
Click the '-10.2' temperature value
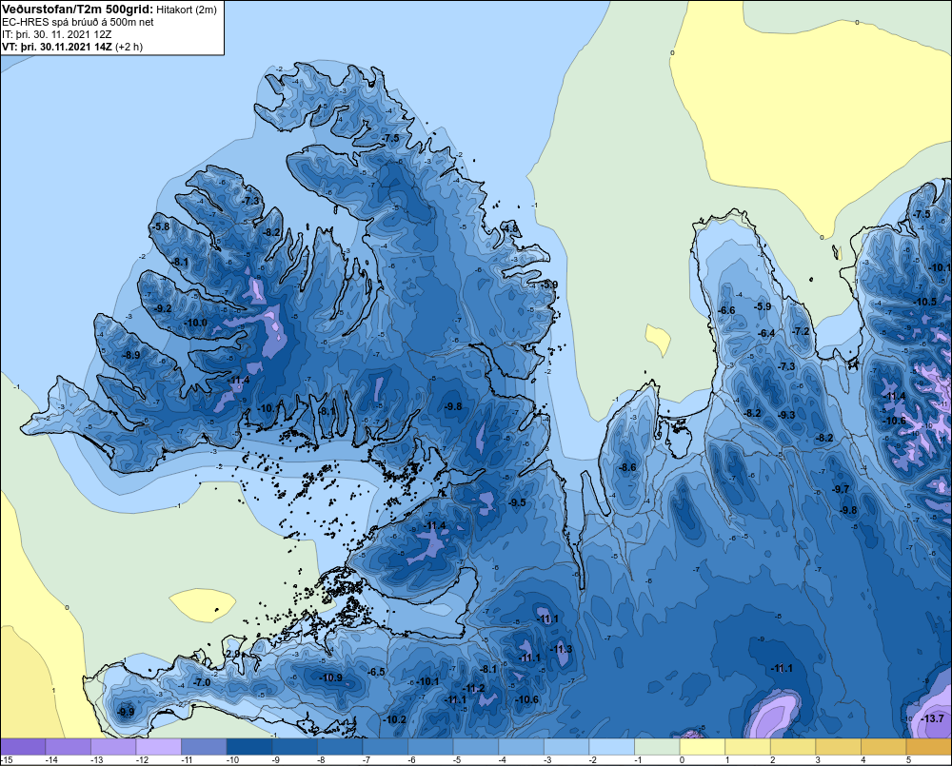point(395,719)
